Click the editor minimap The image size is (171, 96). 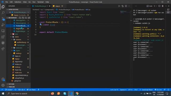coord(125,12)
